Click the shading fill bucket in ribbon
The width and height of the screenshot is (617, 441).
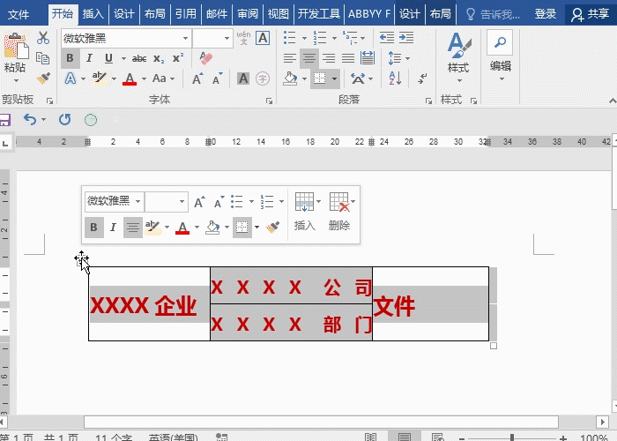pyautogui.click(x=291, y=78)
